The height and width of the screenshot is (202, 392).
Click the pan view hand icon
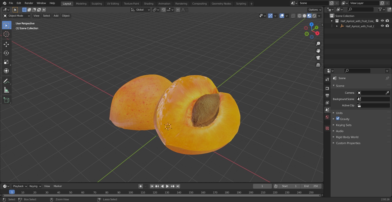tap(318, 51)
